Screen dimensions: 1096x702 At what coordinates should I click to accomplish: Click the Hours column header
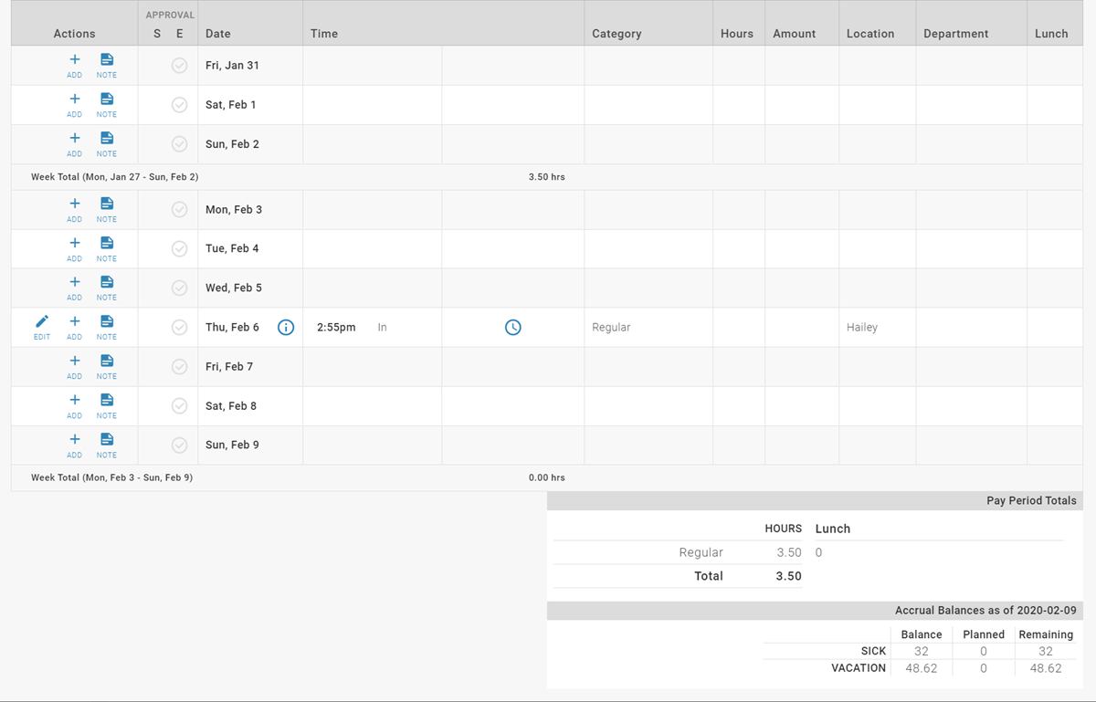pos(737,33)
